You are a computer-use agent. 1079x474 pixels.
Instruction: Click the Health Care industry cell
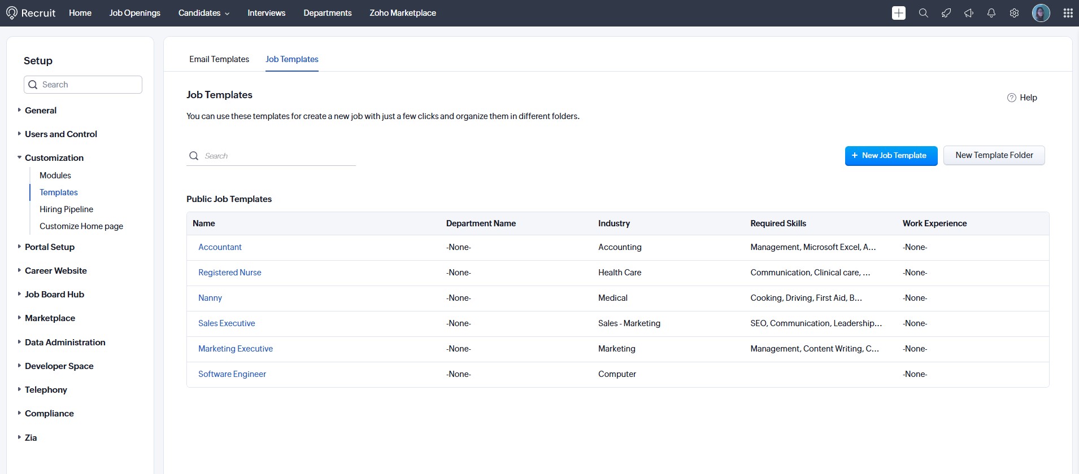point(620,273)
